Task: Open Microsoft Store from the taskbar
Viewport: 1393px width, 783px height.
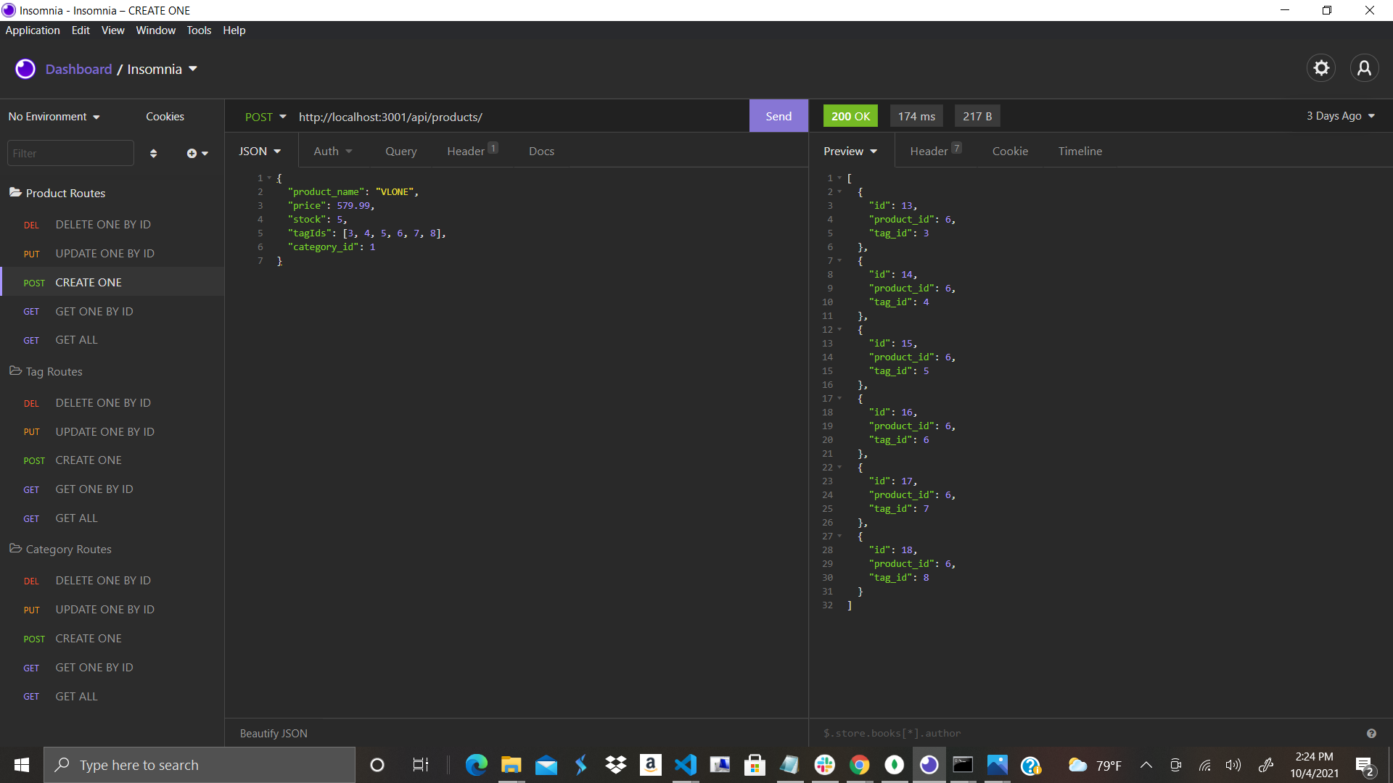Action: (x=755, y=765)
